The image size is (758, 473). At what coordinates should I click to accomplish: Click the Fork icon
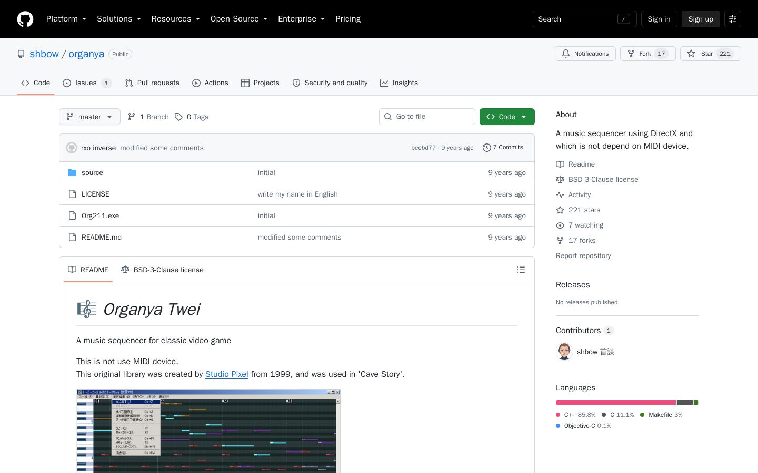pos(631,54)
